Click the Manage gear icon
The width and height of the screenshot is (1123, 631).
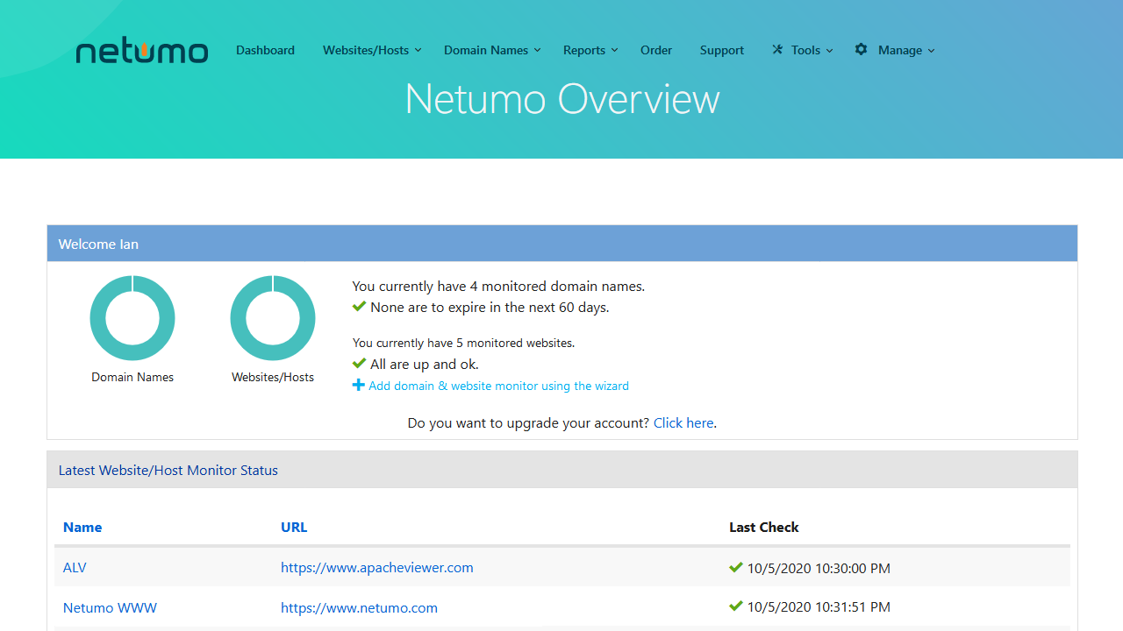862,50
